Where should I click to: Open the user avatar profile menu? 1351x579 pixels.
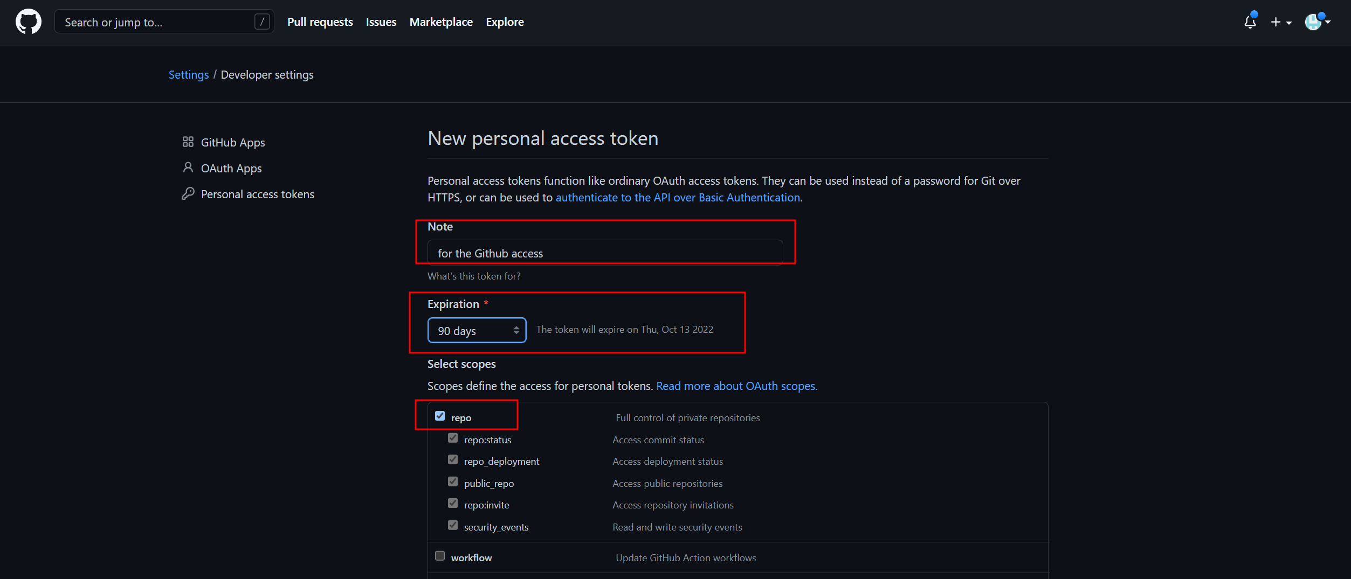pyautogui.click(x=1317, y=22)
